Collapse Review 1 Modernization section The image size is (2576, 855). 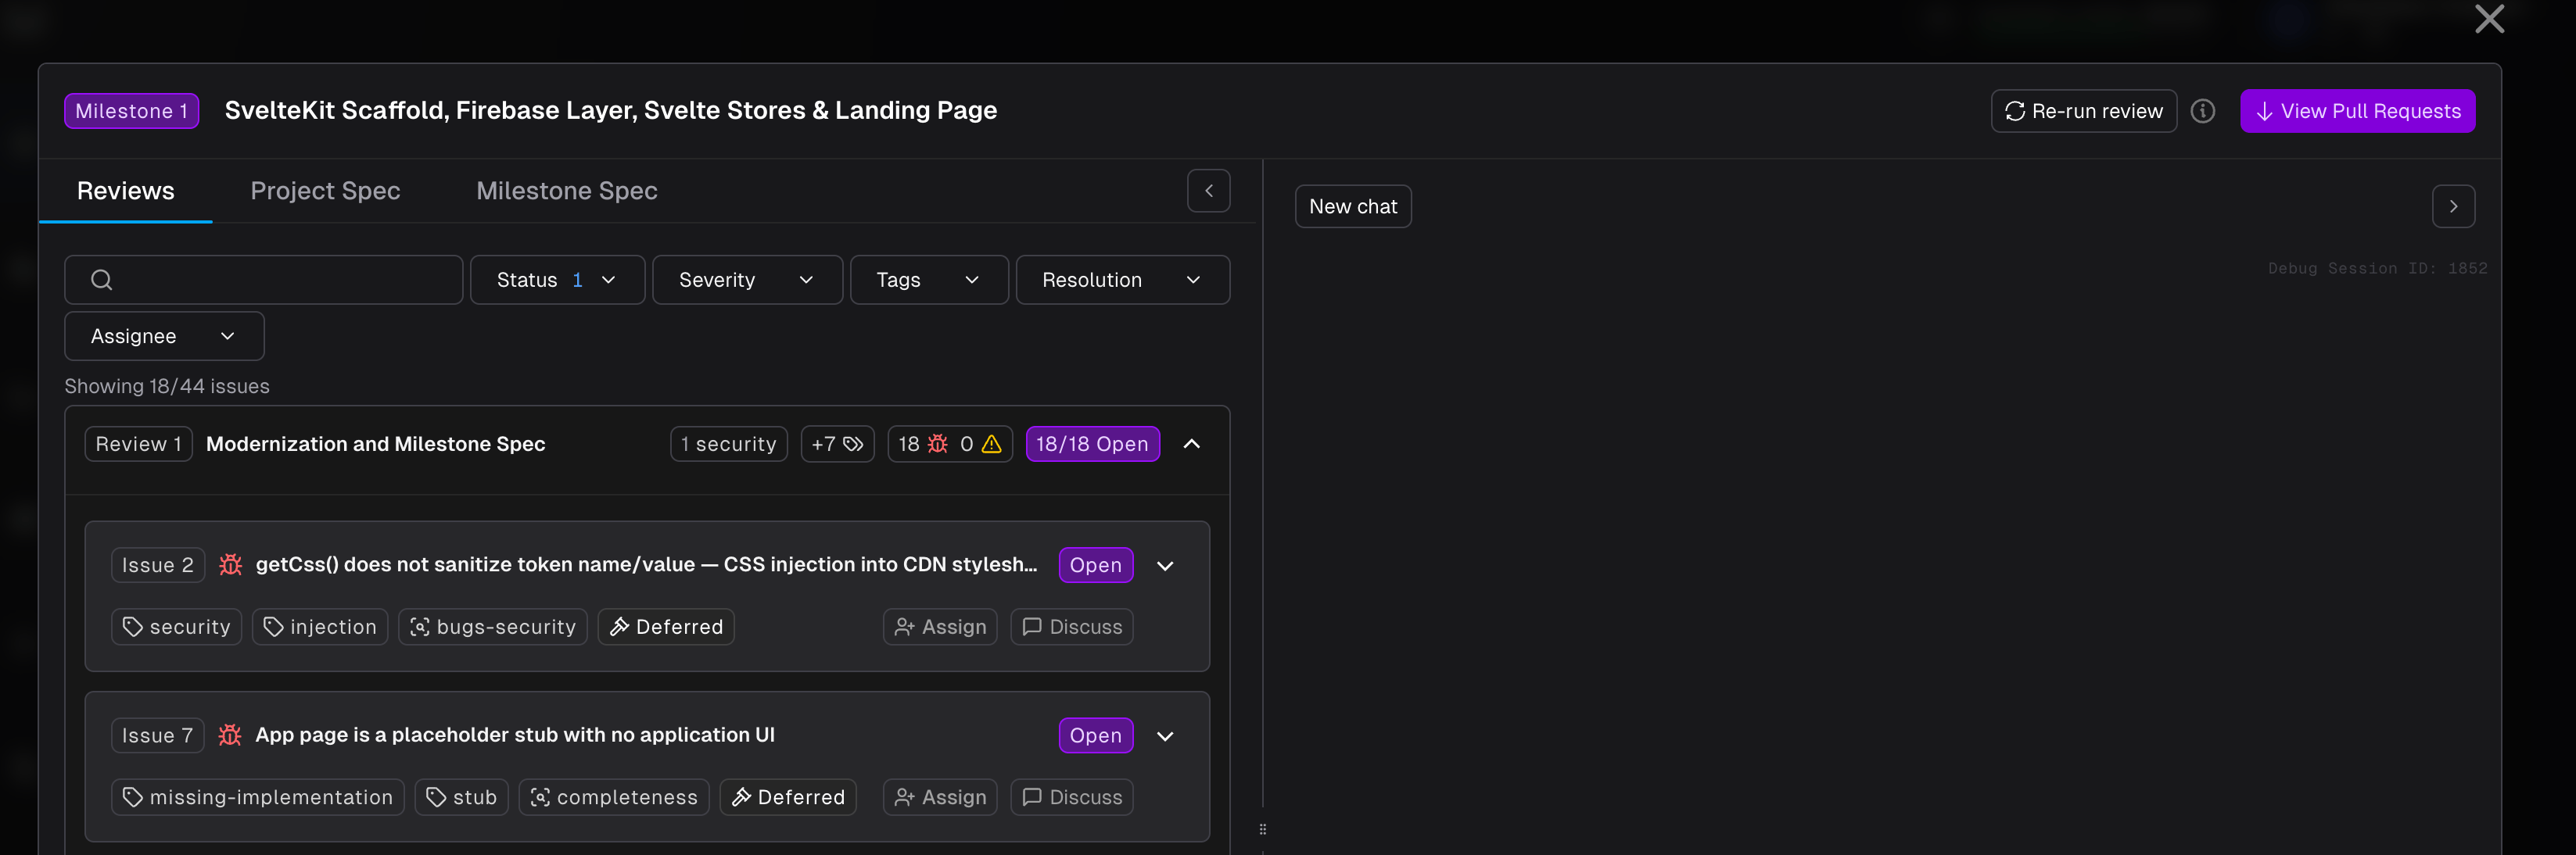click(1191, 445)
